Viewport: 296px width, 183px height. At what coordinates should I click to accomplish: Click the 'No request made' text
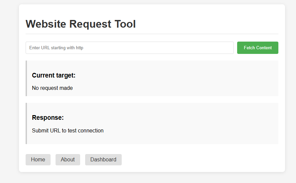click(52, 88)
